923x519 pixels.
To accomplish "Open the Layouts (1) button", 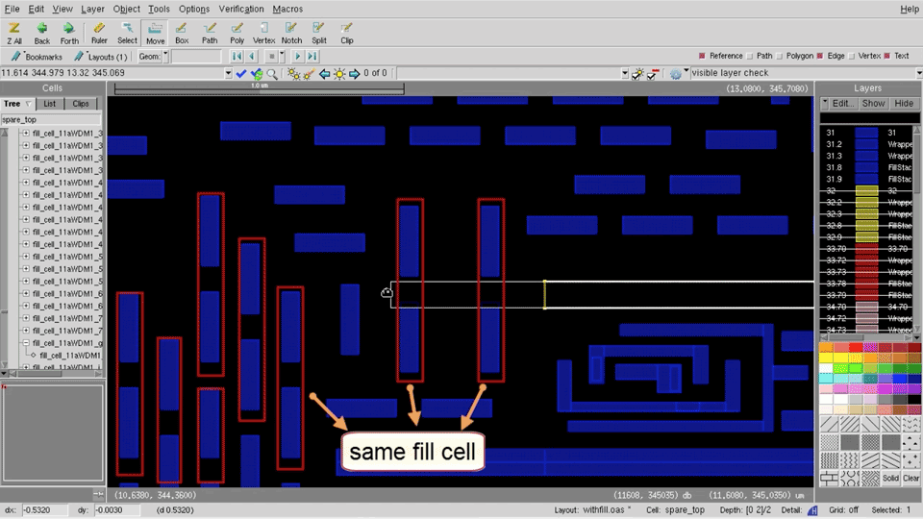I will tap(101, 57).
